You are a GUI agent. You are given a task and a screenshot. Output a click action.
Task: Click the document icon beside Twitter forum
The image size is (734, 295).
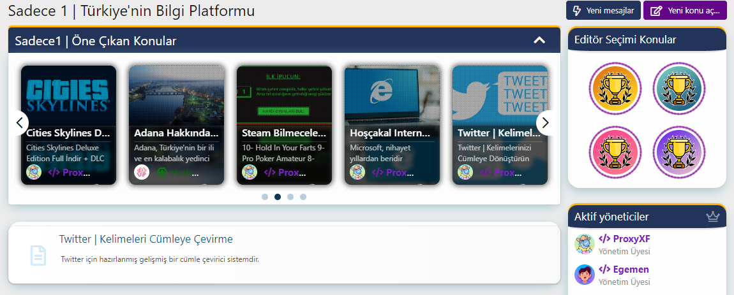(38, 255)
